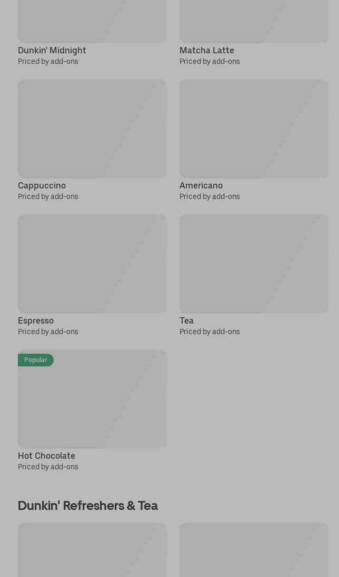The image size is (339, 577).
Task: Click "Priced by add-ons" under Tea
Action: [210, 332]
